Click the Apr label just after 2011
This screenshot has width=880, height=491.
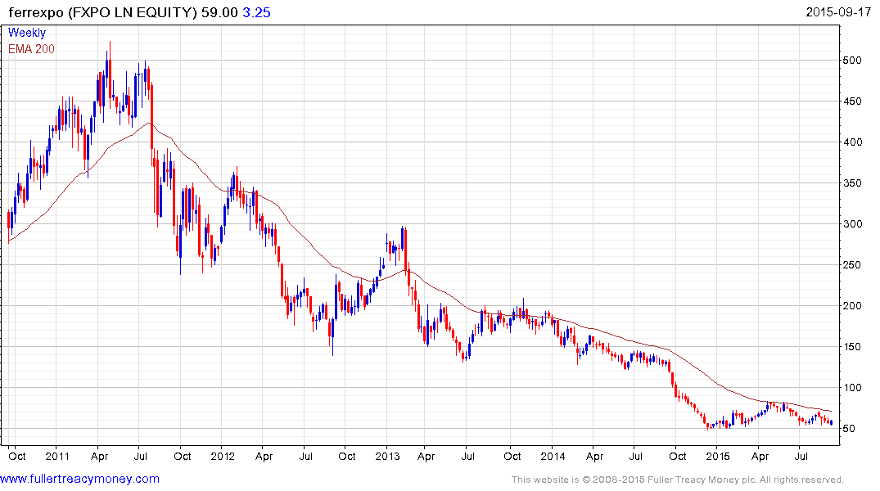(99, 456)
